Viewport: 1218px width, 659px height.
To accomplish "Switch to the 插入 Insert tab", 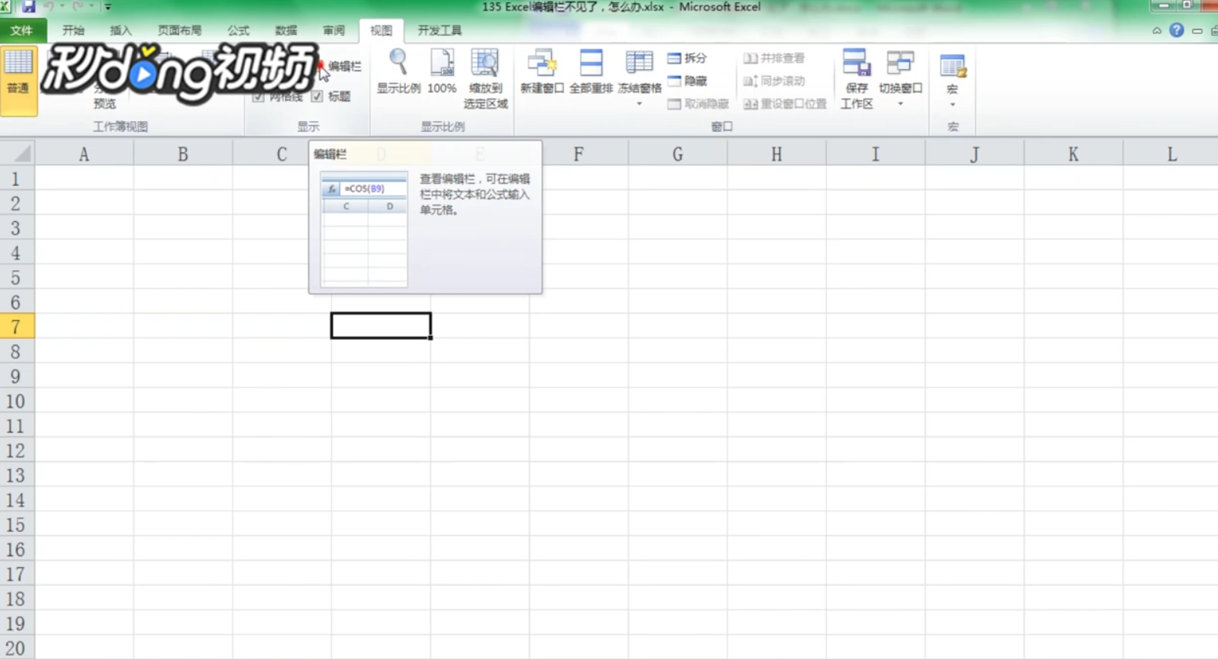I will tap(120, 31).
